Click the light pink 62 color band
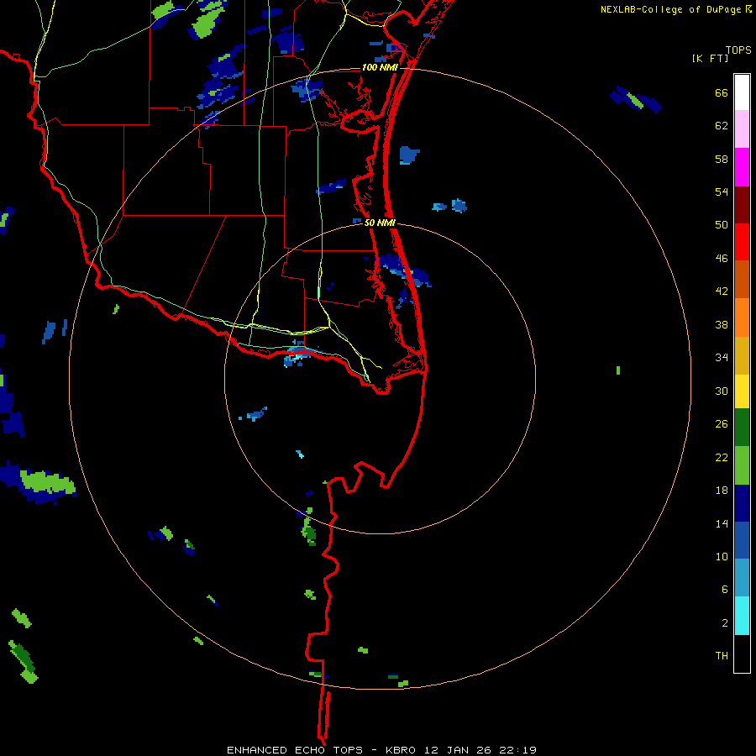This screenshot has width=756, height=756. coord(742,129)
